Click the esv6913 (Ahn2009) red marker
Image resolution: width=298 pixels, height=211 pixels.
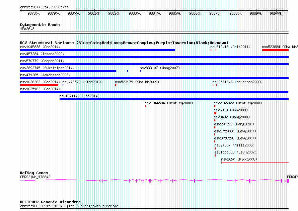215,113
